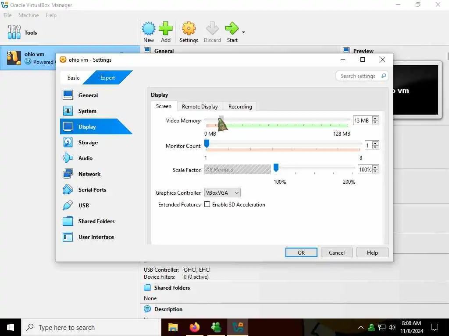Image resolution: width=449 pixels, height=336 pixels.
Task: Click the Settings gear toolbar icon
Action: tap(189, 28)
